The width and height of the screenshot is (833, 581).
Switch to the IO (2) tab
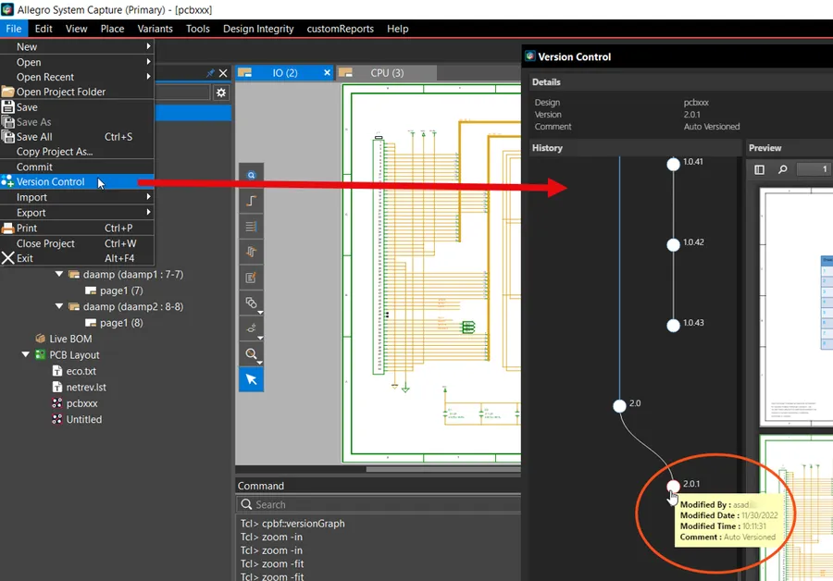285,73
